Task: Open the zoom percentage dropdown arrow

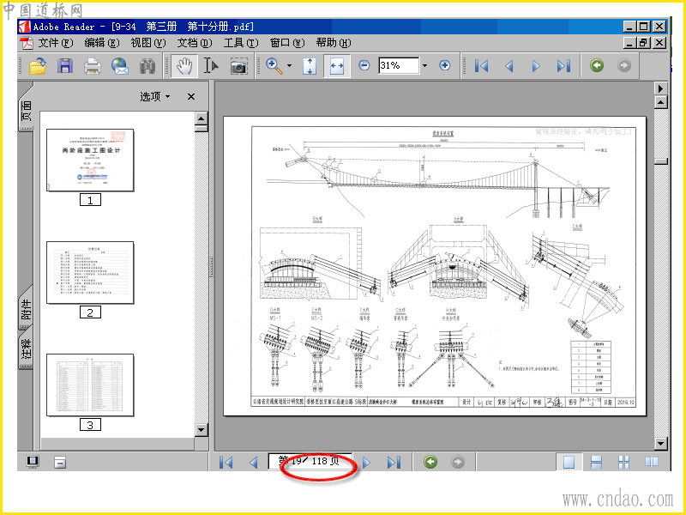Action: [424, 66]
